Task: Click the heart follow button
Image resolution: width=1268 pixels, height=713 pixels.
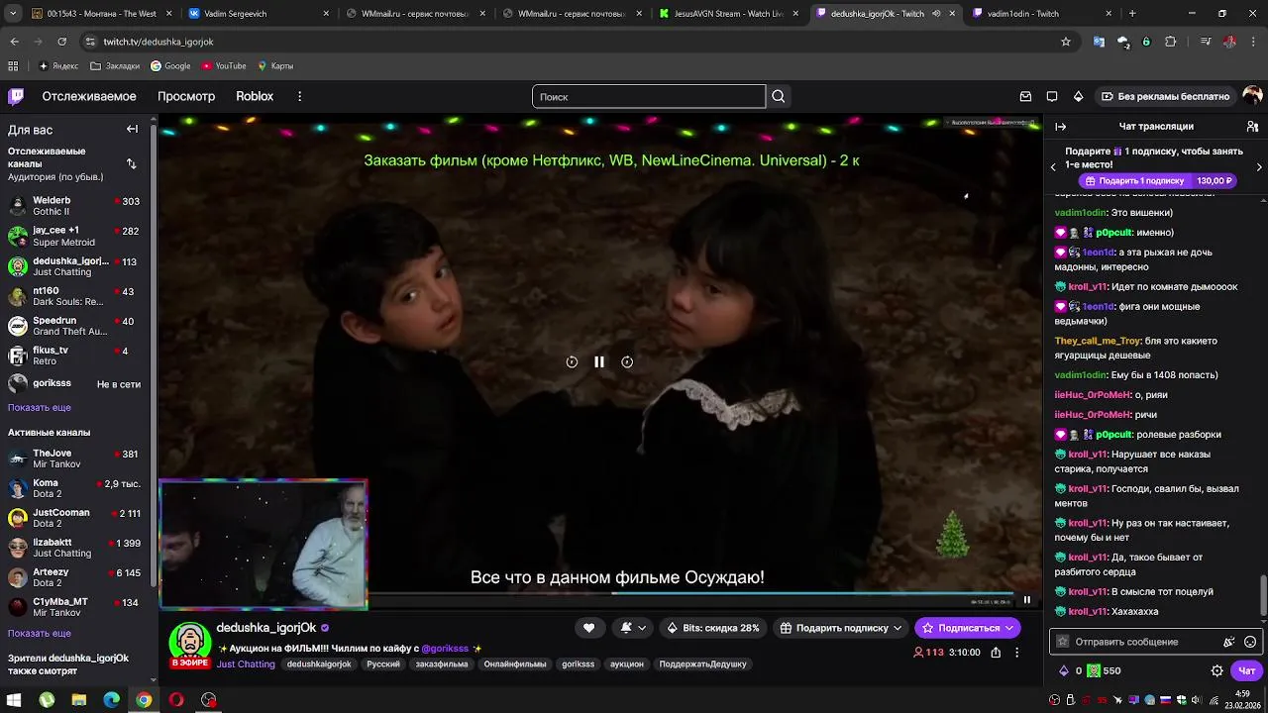Action: point(588,628)
